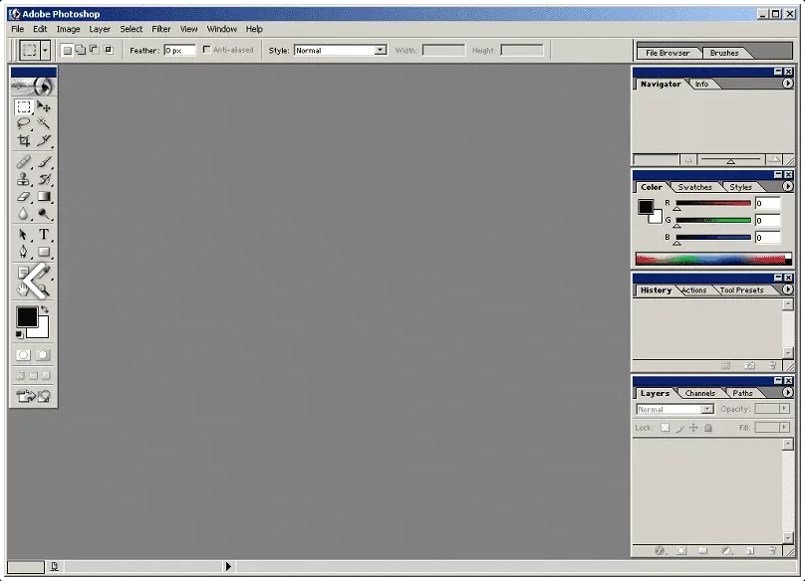Choose the Intersect with selection mode button

click(x=109, y=50)
